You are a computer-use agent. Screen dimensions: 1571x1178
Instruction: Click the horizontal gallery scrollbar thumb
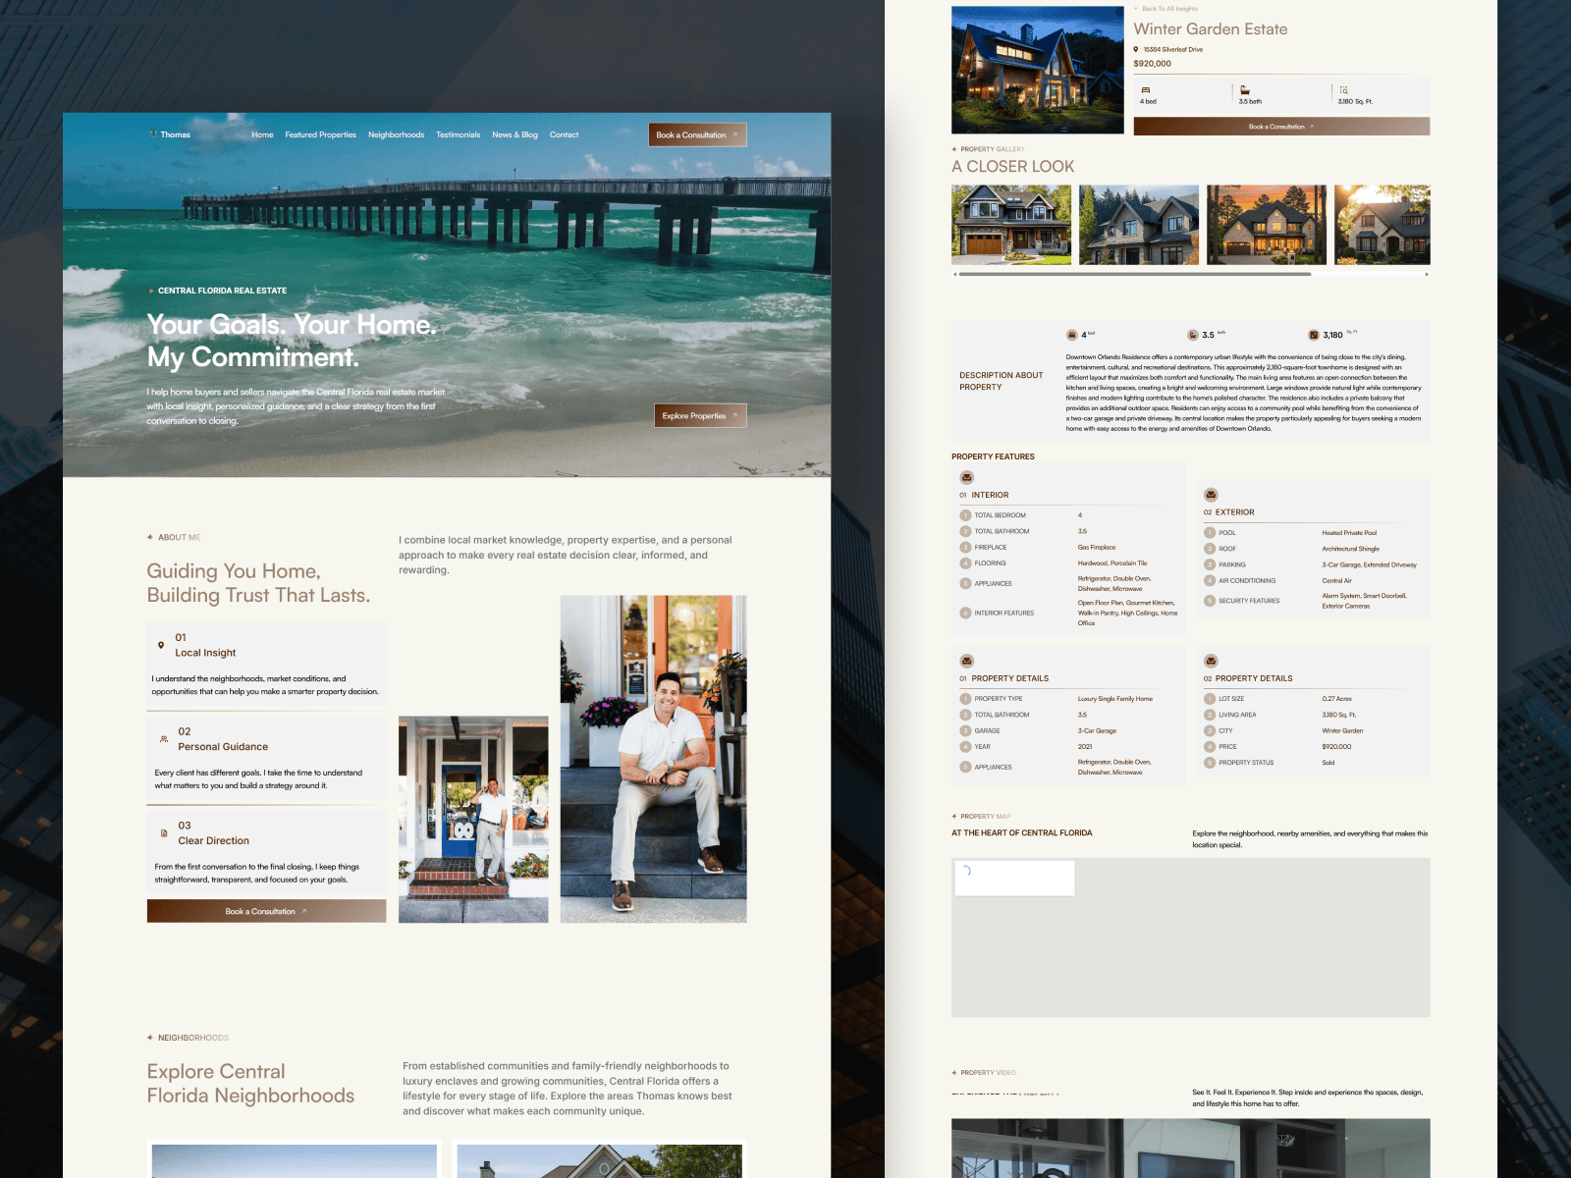tap(1135, 275)
